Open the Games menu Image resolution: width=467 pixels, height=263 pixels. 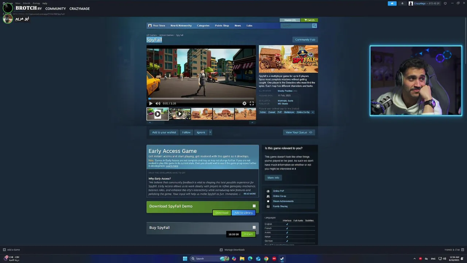[x=36, y=3]
